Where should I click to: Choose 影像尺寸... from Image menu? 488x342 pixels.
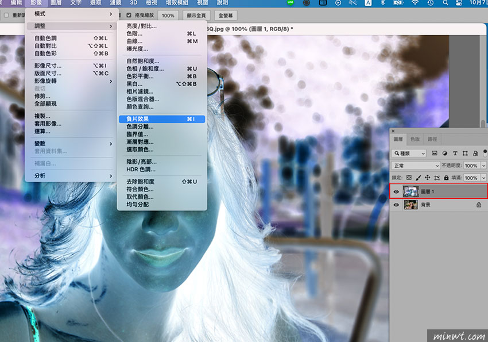coord(71,66)
